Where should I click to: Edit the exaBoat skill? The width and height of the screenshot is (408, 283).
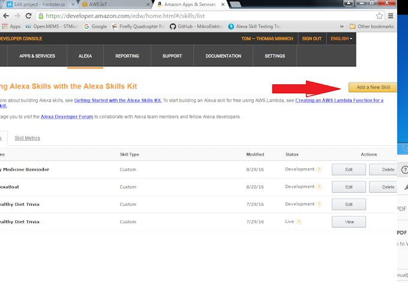349,187
